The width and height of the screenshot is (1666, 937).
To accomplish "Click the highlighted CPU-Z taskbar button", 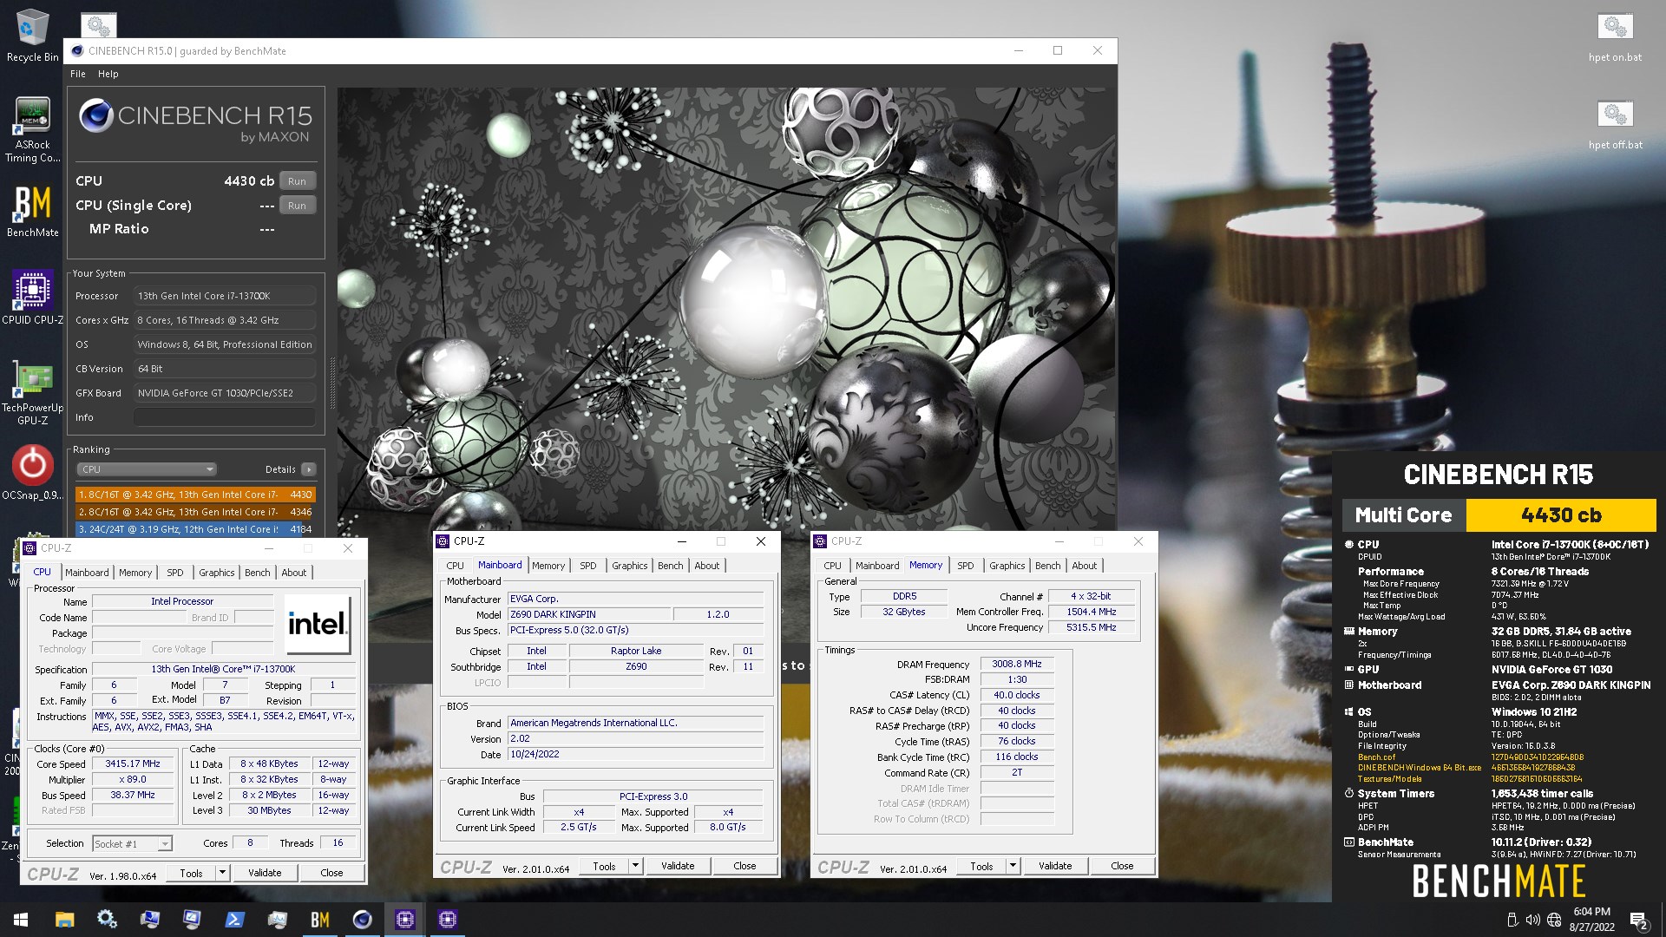I will [404, 920].
